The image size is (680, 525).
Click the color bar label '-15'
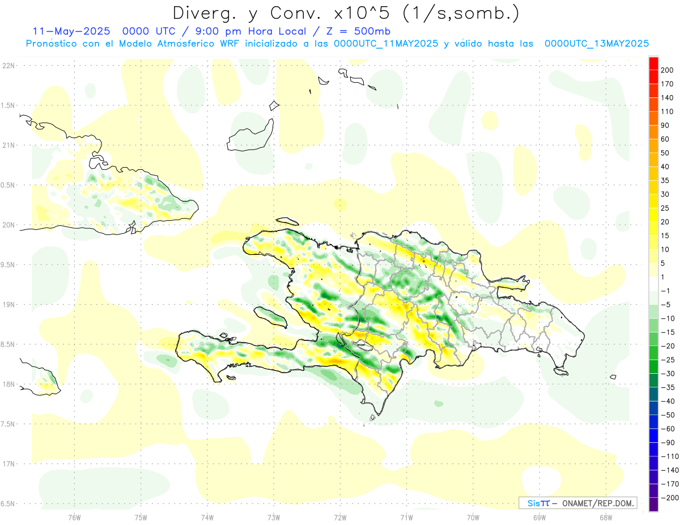tap(667, 332)
